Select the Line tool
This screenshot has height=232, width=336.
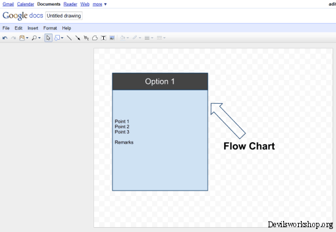[69, 38]
